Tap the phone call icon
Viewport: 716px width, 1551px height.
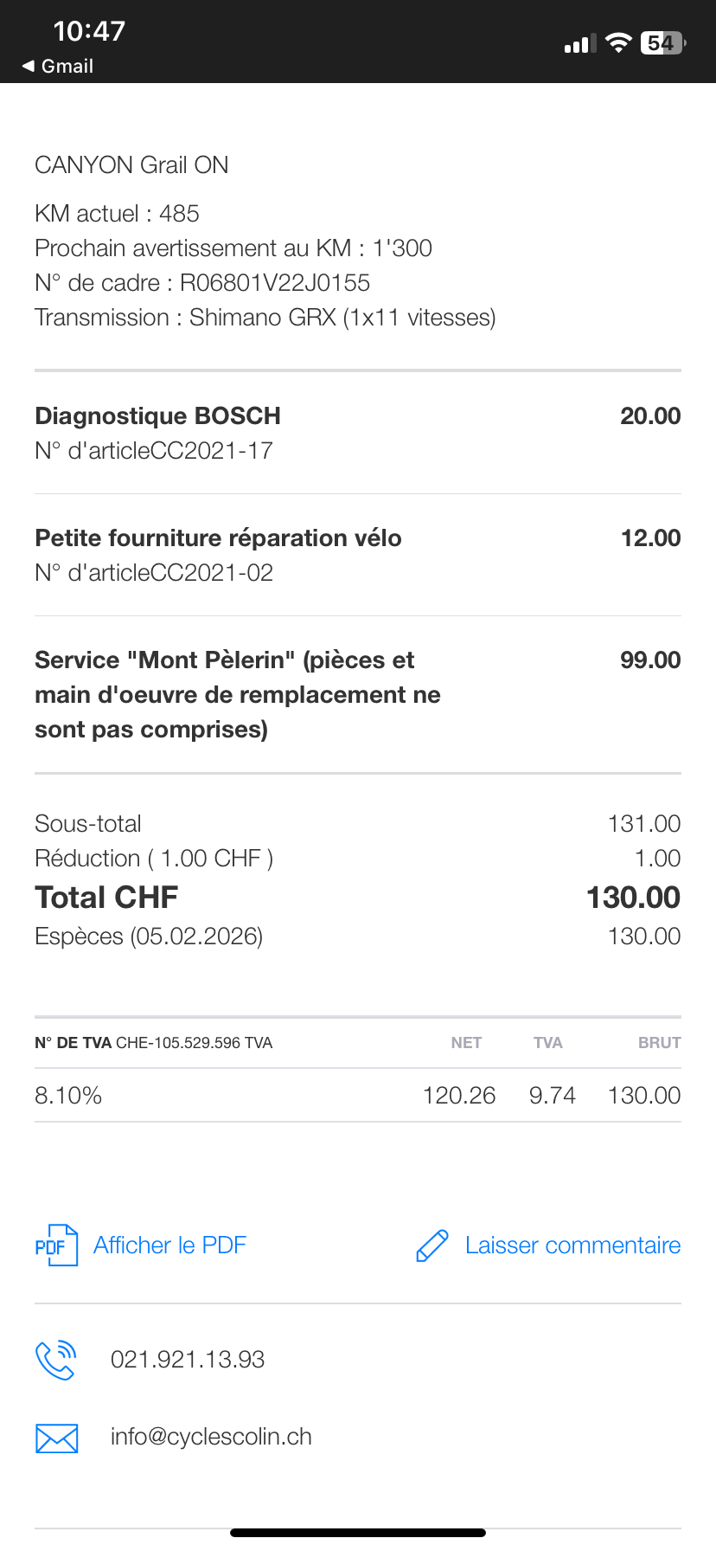click(x=56, y=1360)
